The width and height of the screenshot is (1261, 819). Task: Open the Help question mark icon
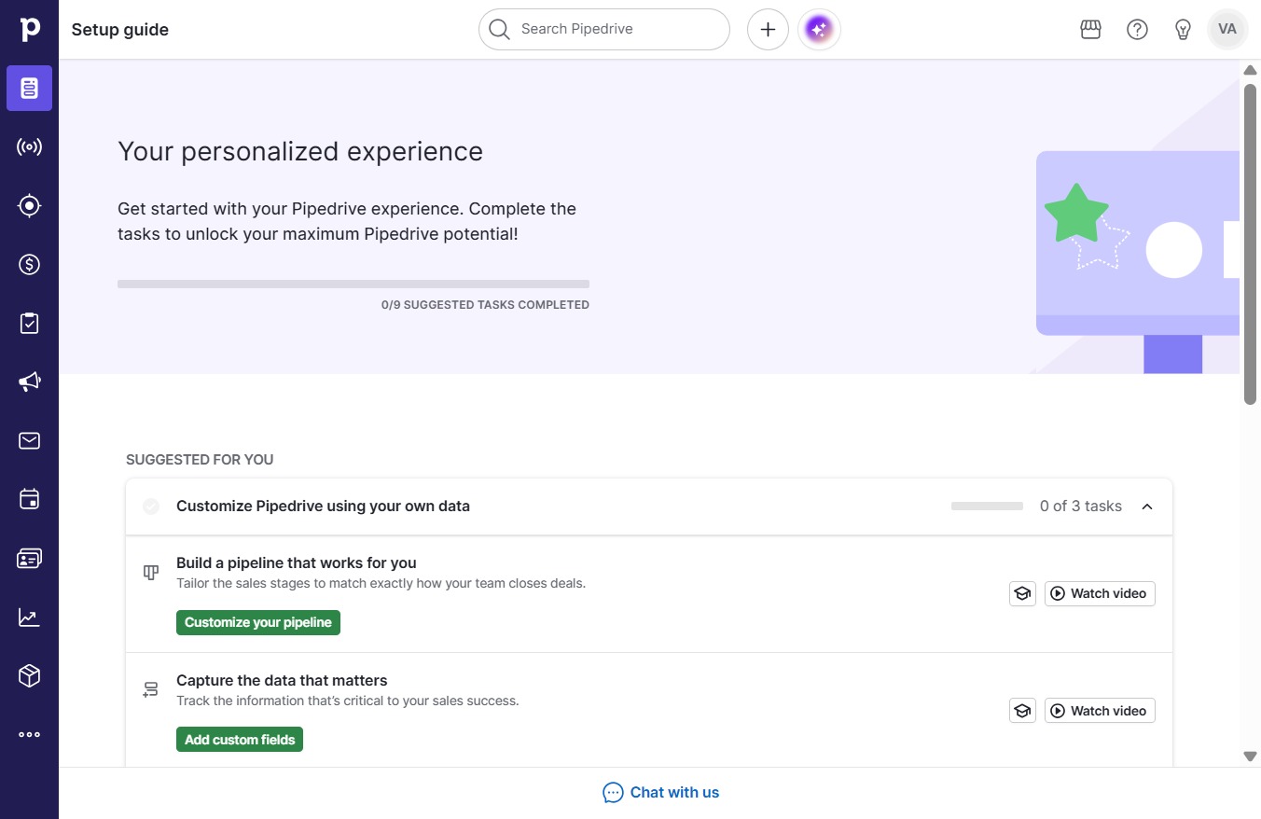point(1137,30)
